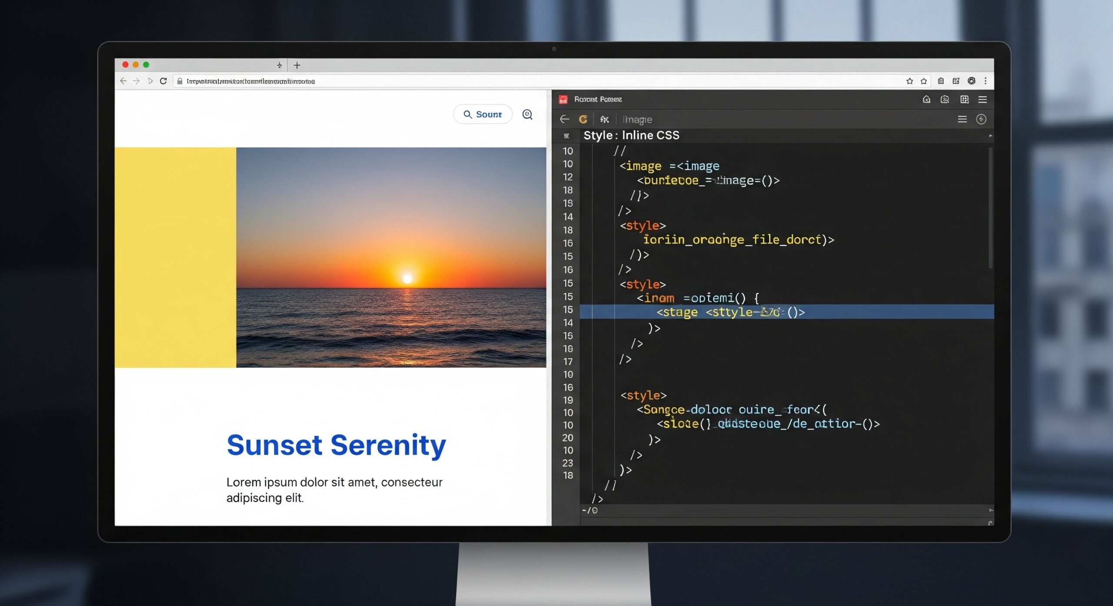Open the devtools hamburger menu in title bar
Image resolution: width=1113 pixels, height=606 pixels.
pyautogui.click(x=982, y=99)
